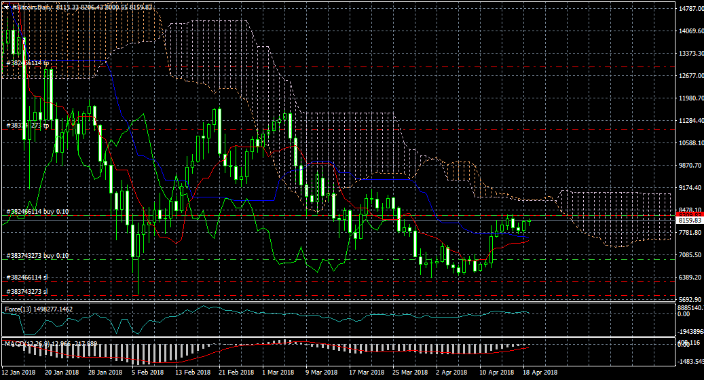Click the 5 Feb 2018 date label
The image size is (704, 380).
pos(147,373)
